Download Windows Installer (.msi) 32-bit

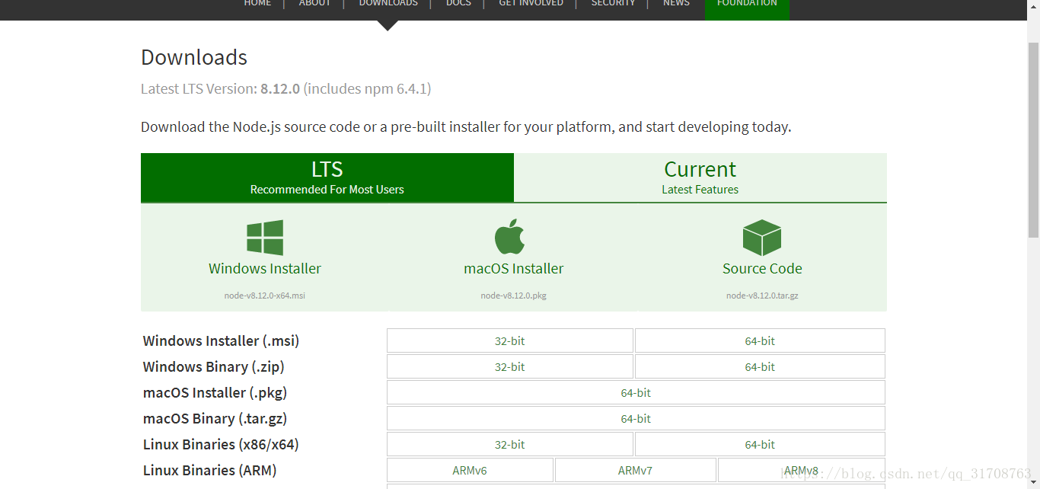click(x=510, y=340)
